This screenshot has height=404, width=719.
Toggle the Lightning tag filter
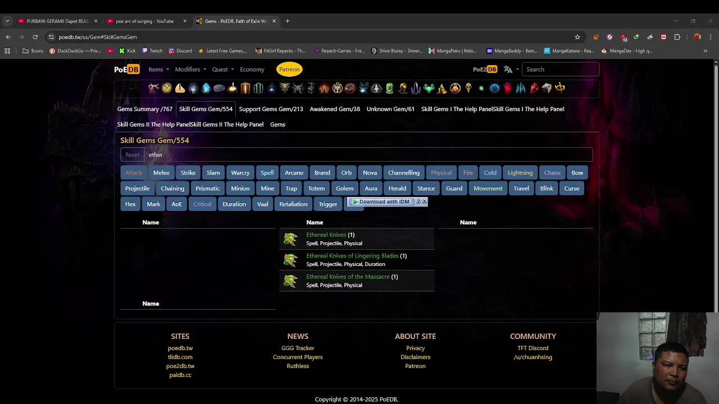[x=520, y=173]
